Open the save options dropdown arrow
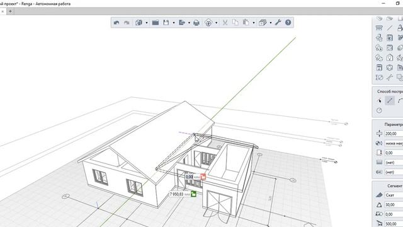The height and width of the screenshot is (227, 403). point(174,23)
